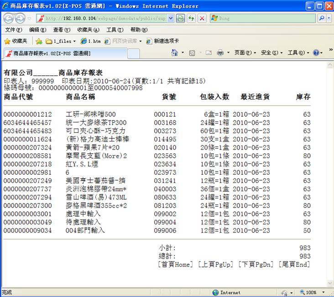Click the 收藏夹 favorites star button

[16, 41]
